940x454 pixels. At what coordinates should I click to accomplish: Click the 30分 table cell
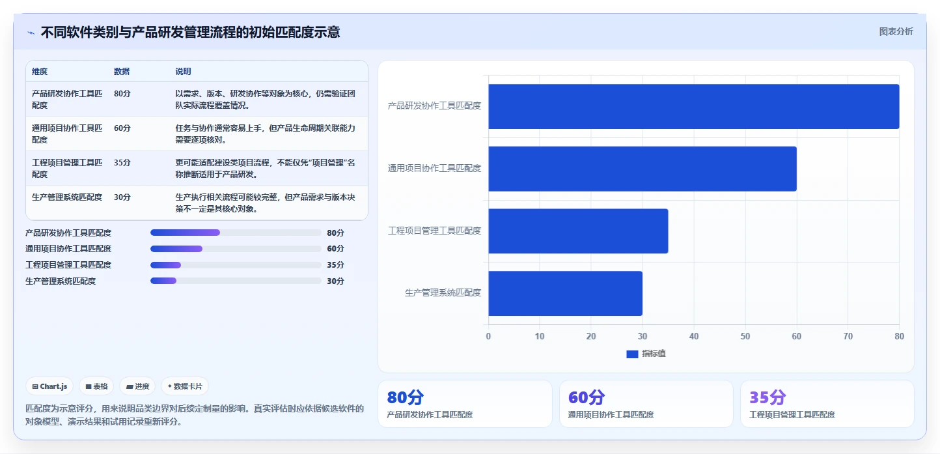click(x=122, y=197)
